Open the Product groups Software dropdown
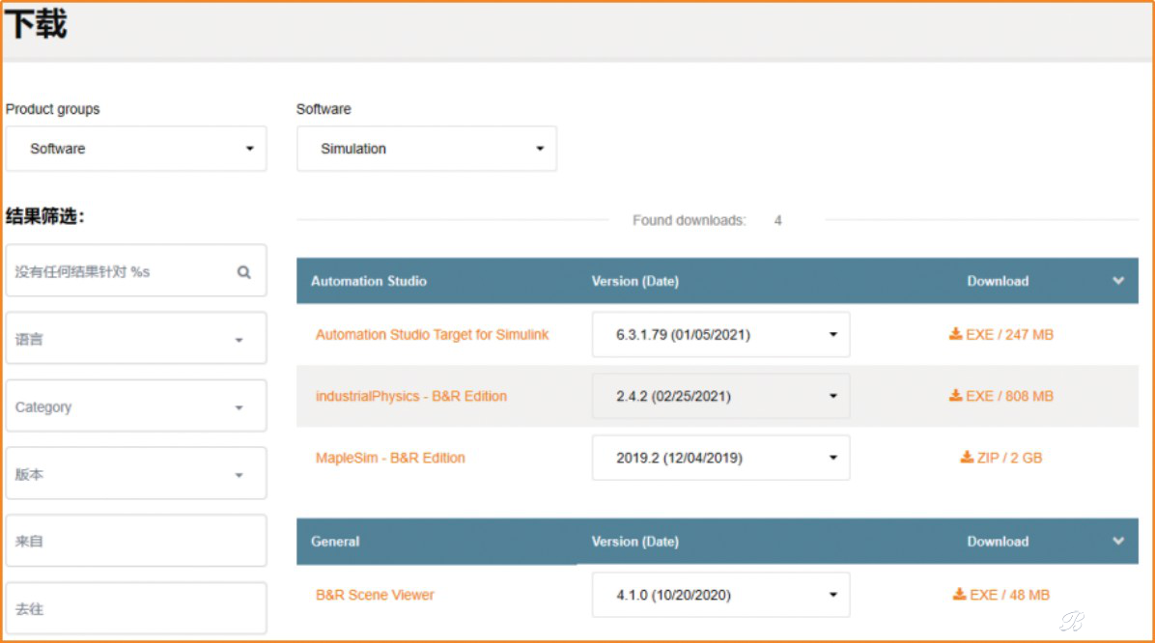 (x=136, y=149)
